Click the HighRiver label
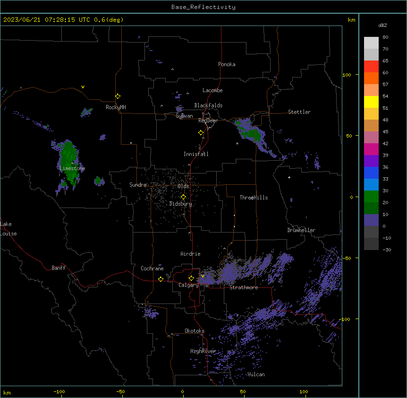The image size is (407, 398). pyautogui.click(x=203, y=351)
